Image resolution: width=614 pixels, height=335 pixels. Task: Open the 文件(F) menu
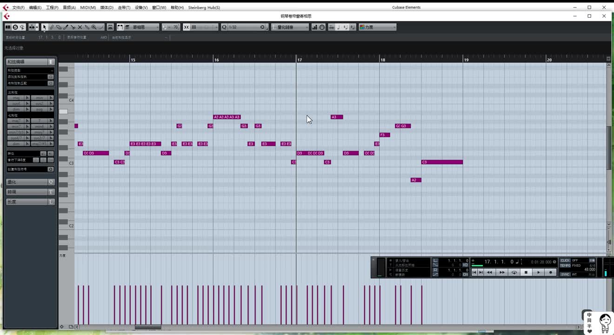point(19,7)
